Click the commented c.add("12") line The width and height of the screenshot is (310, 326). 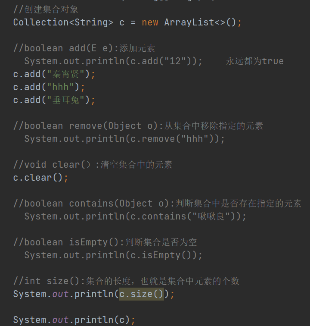pyautogui.click(x=113, y=61)
